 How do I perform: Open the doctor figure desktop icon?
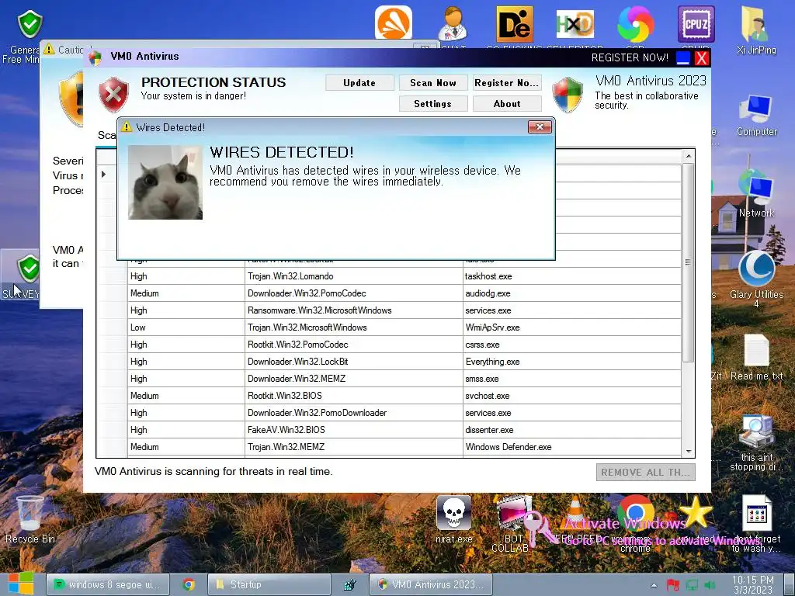pos(453,24)
